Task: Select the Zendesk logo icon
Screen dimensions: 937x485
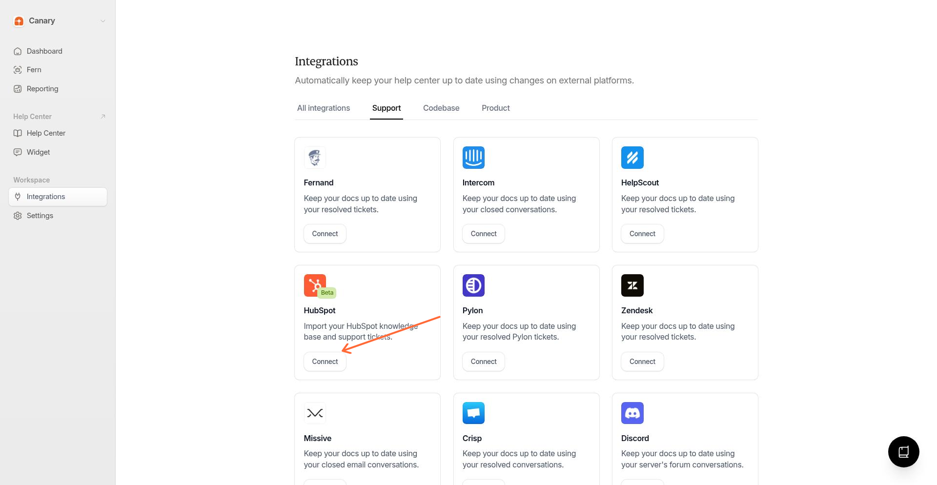Action: pyautogui.click(x=632, y=285)
